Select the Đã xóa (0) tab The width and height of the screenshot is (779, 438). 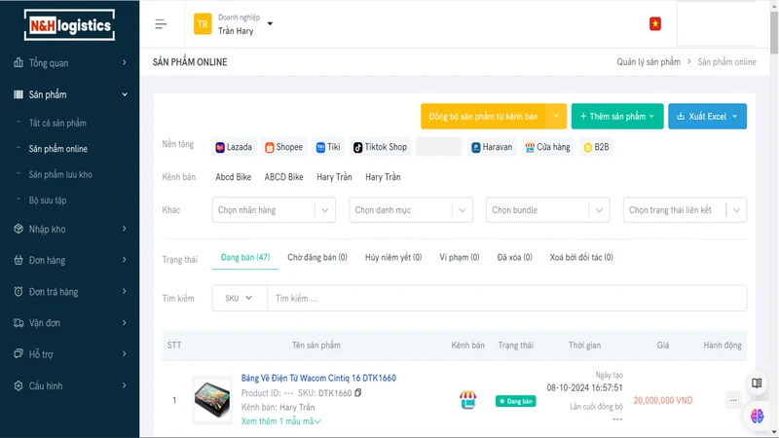[x=515, y=257]
